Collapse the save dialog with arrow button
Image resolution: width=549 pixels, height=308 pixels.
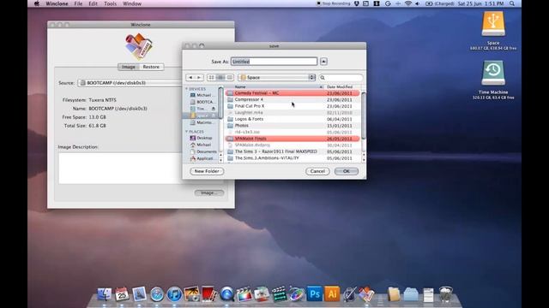click(x=323, y=62)
